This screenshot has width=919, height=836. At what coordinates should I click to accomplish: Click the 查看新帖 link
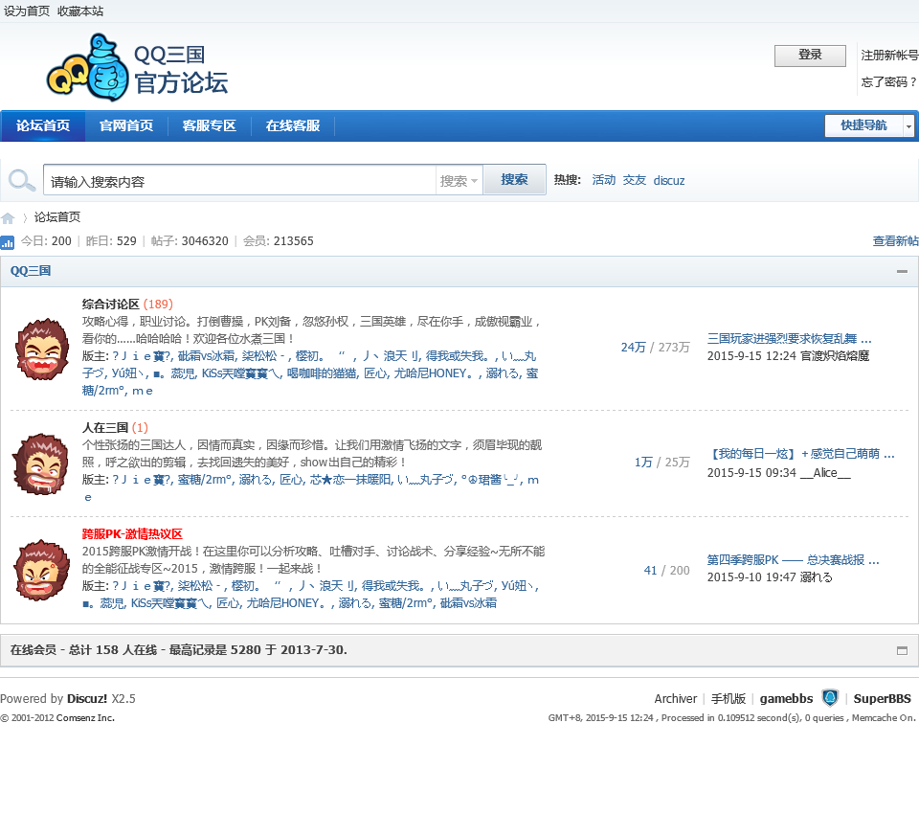pos(895,241)
